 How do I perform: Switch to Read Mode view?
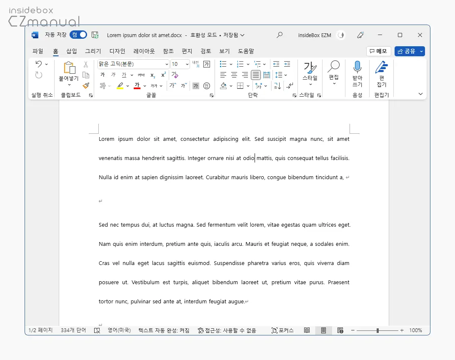coord(307,330)
